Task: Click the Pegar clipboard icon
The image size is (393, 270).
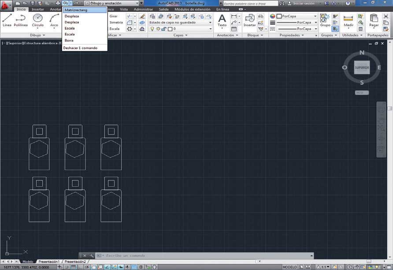Action: pos(374,20)
